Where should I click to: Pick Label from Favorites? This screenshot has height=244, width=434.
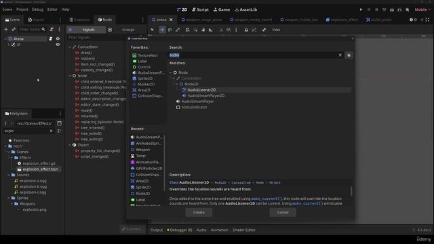click(142, 61)
